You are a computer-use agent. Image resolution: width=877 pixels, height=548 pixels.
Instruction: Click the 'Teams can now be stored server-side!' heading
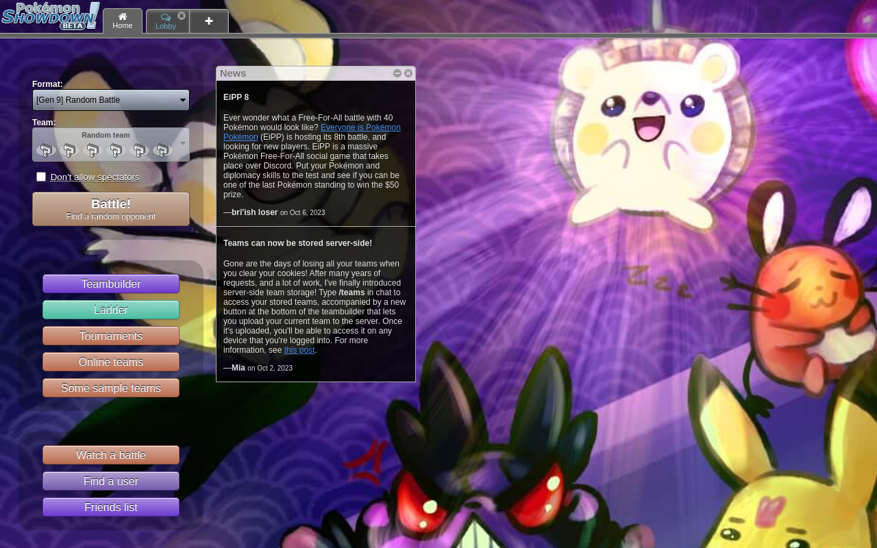[x=297, y=243]
